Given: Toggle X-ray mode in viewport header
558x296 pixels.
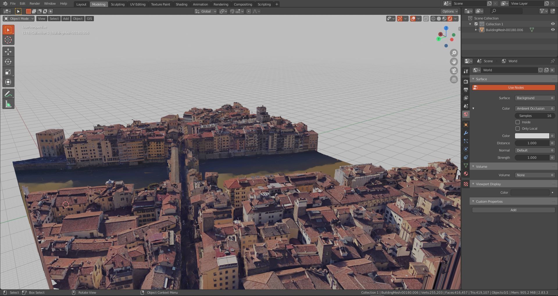Looking at the screenshot, I should pyautogui.click(x=426, y=19).
